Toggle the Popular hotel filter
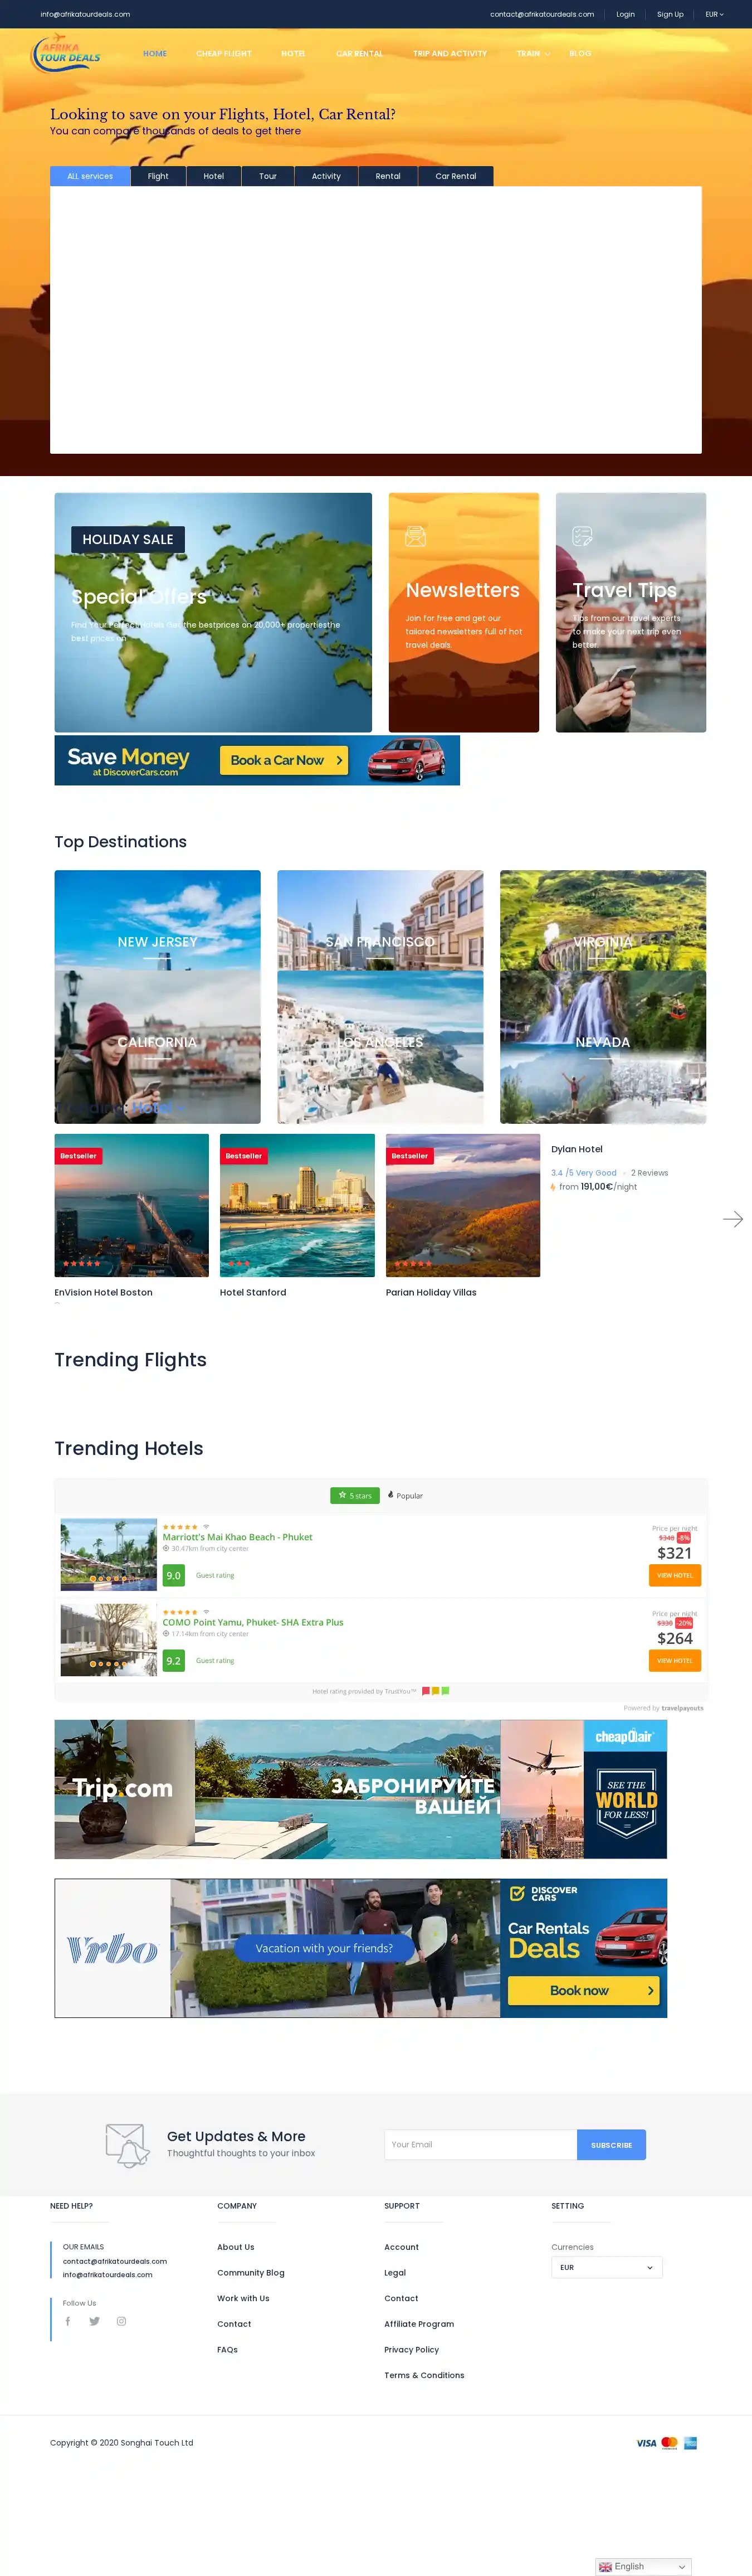The width and height of the screenshot is (752, 2576). (406, 1495)
